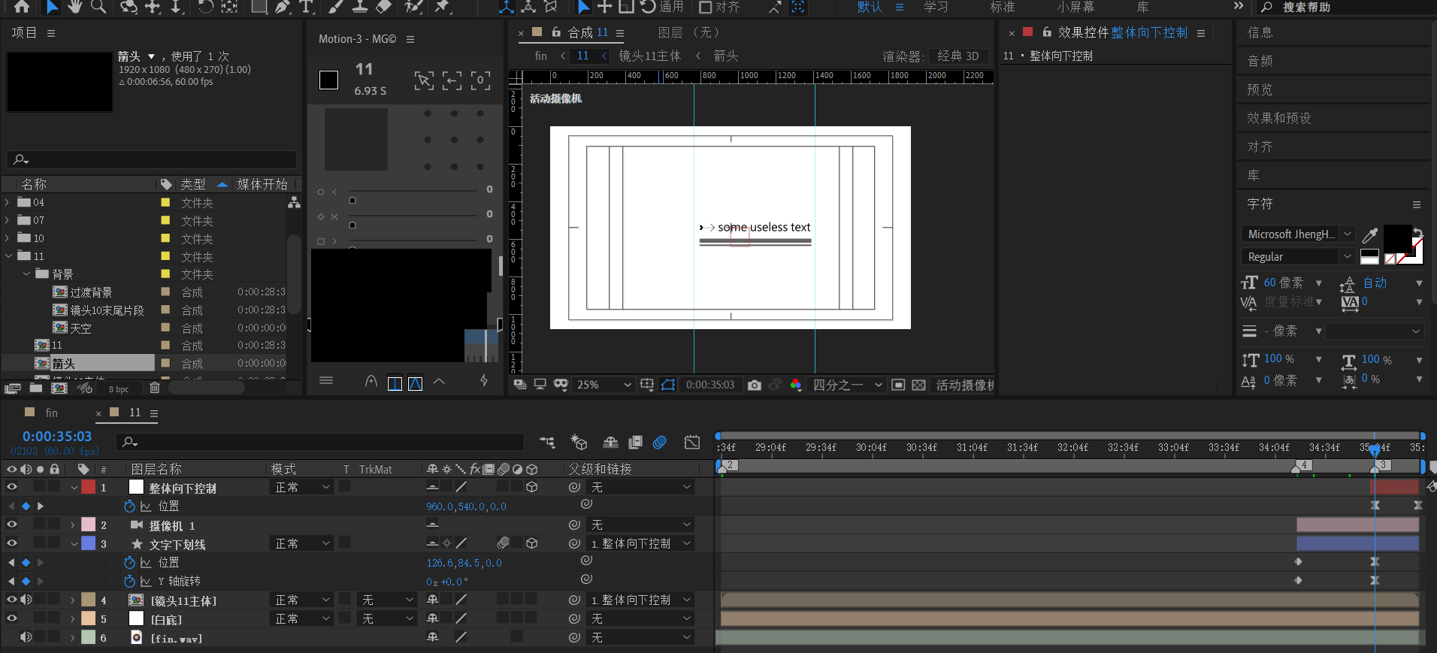The height and width of the screenshot is (653, 1437).
Task: Select the Puppet Pin tool
Action: coord(443,7)
